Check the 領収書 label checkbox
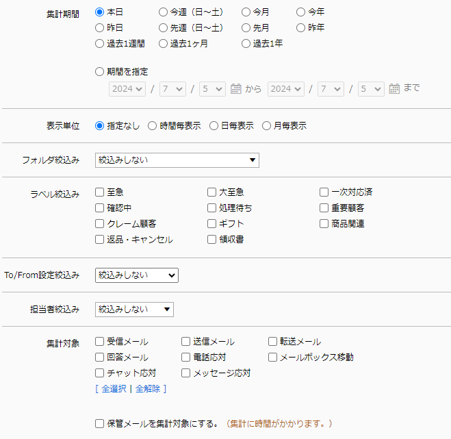451x439 pixels. pyautogui.click(x=212, y=239)
